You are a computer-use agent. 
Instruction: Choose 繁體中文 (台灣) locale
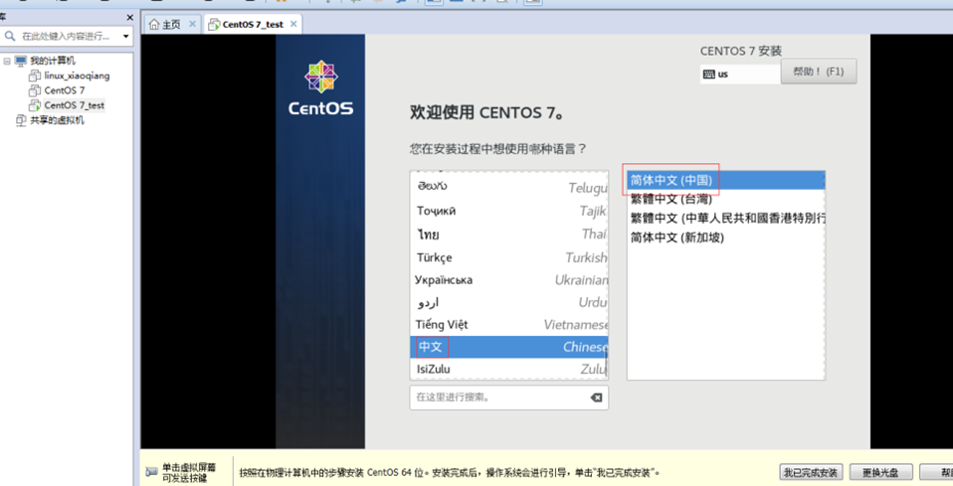tap(725, 199)
